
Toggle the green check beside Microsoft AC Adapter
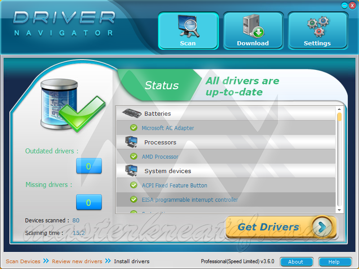click(133, 128)
